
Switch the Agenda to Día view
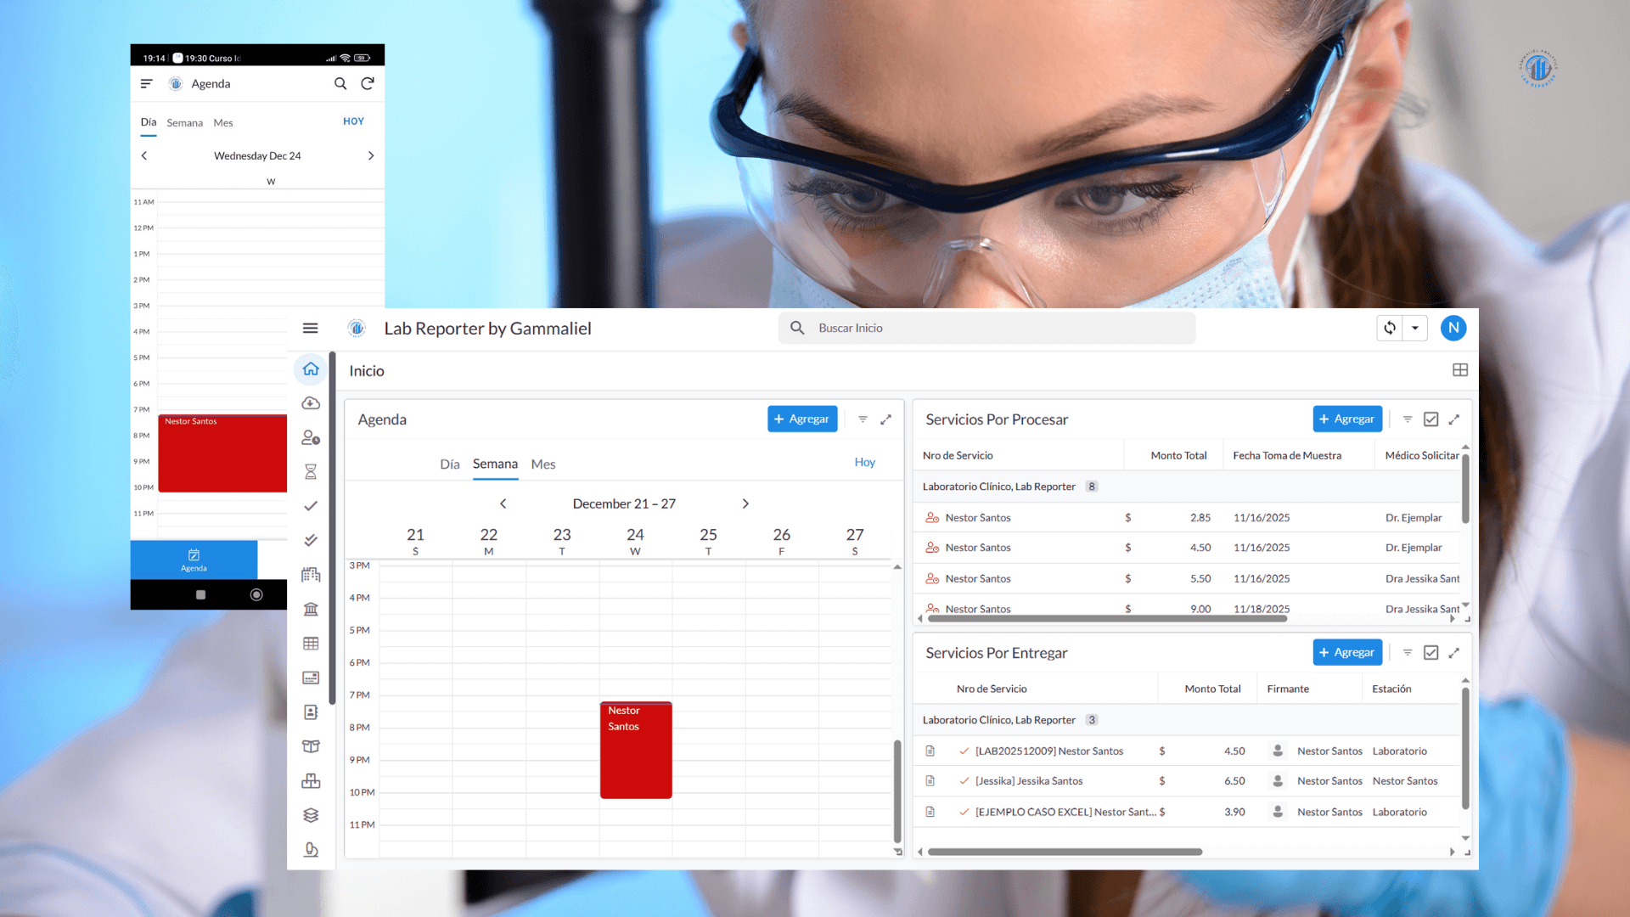[x=449, y=464]
